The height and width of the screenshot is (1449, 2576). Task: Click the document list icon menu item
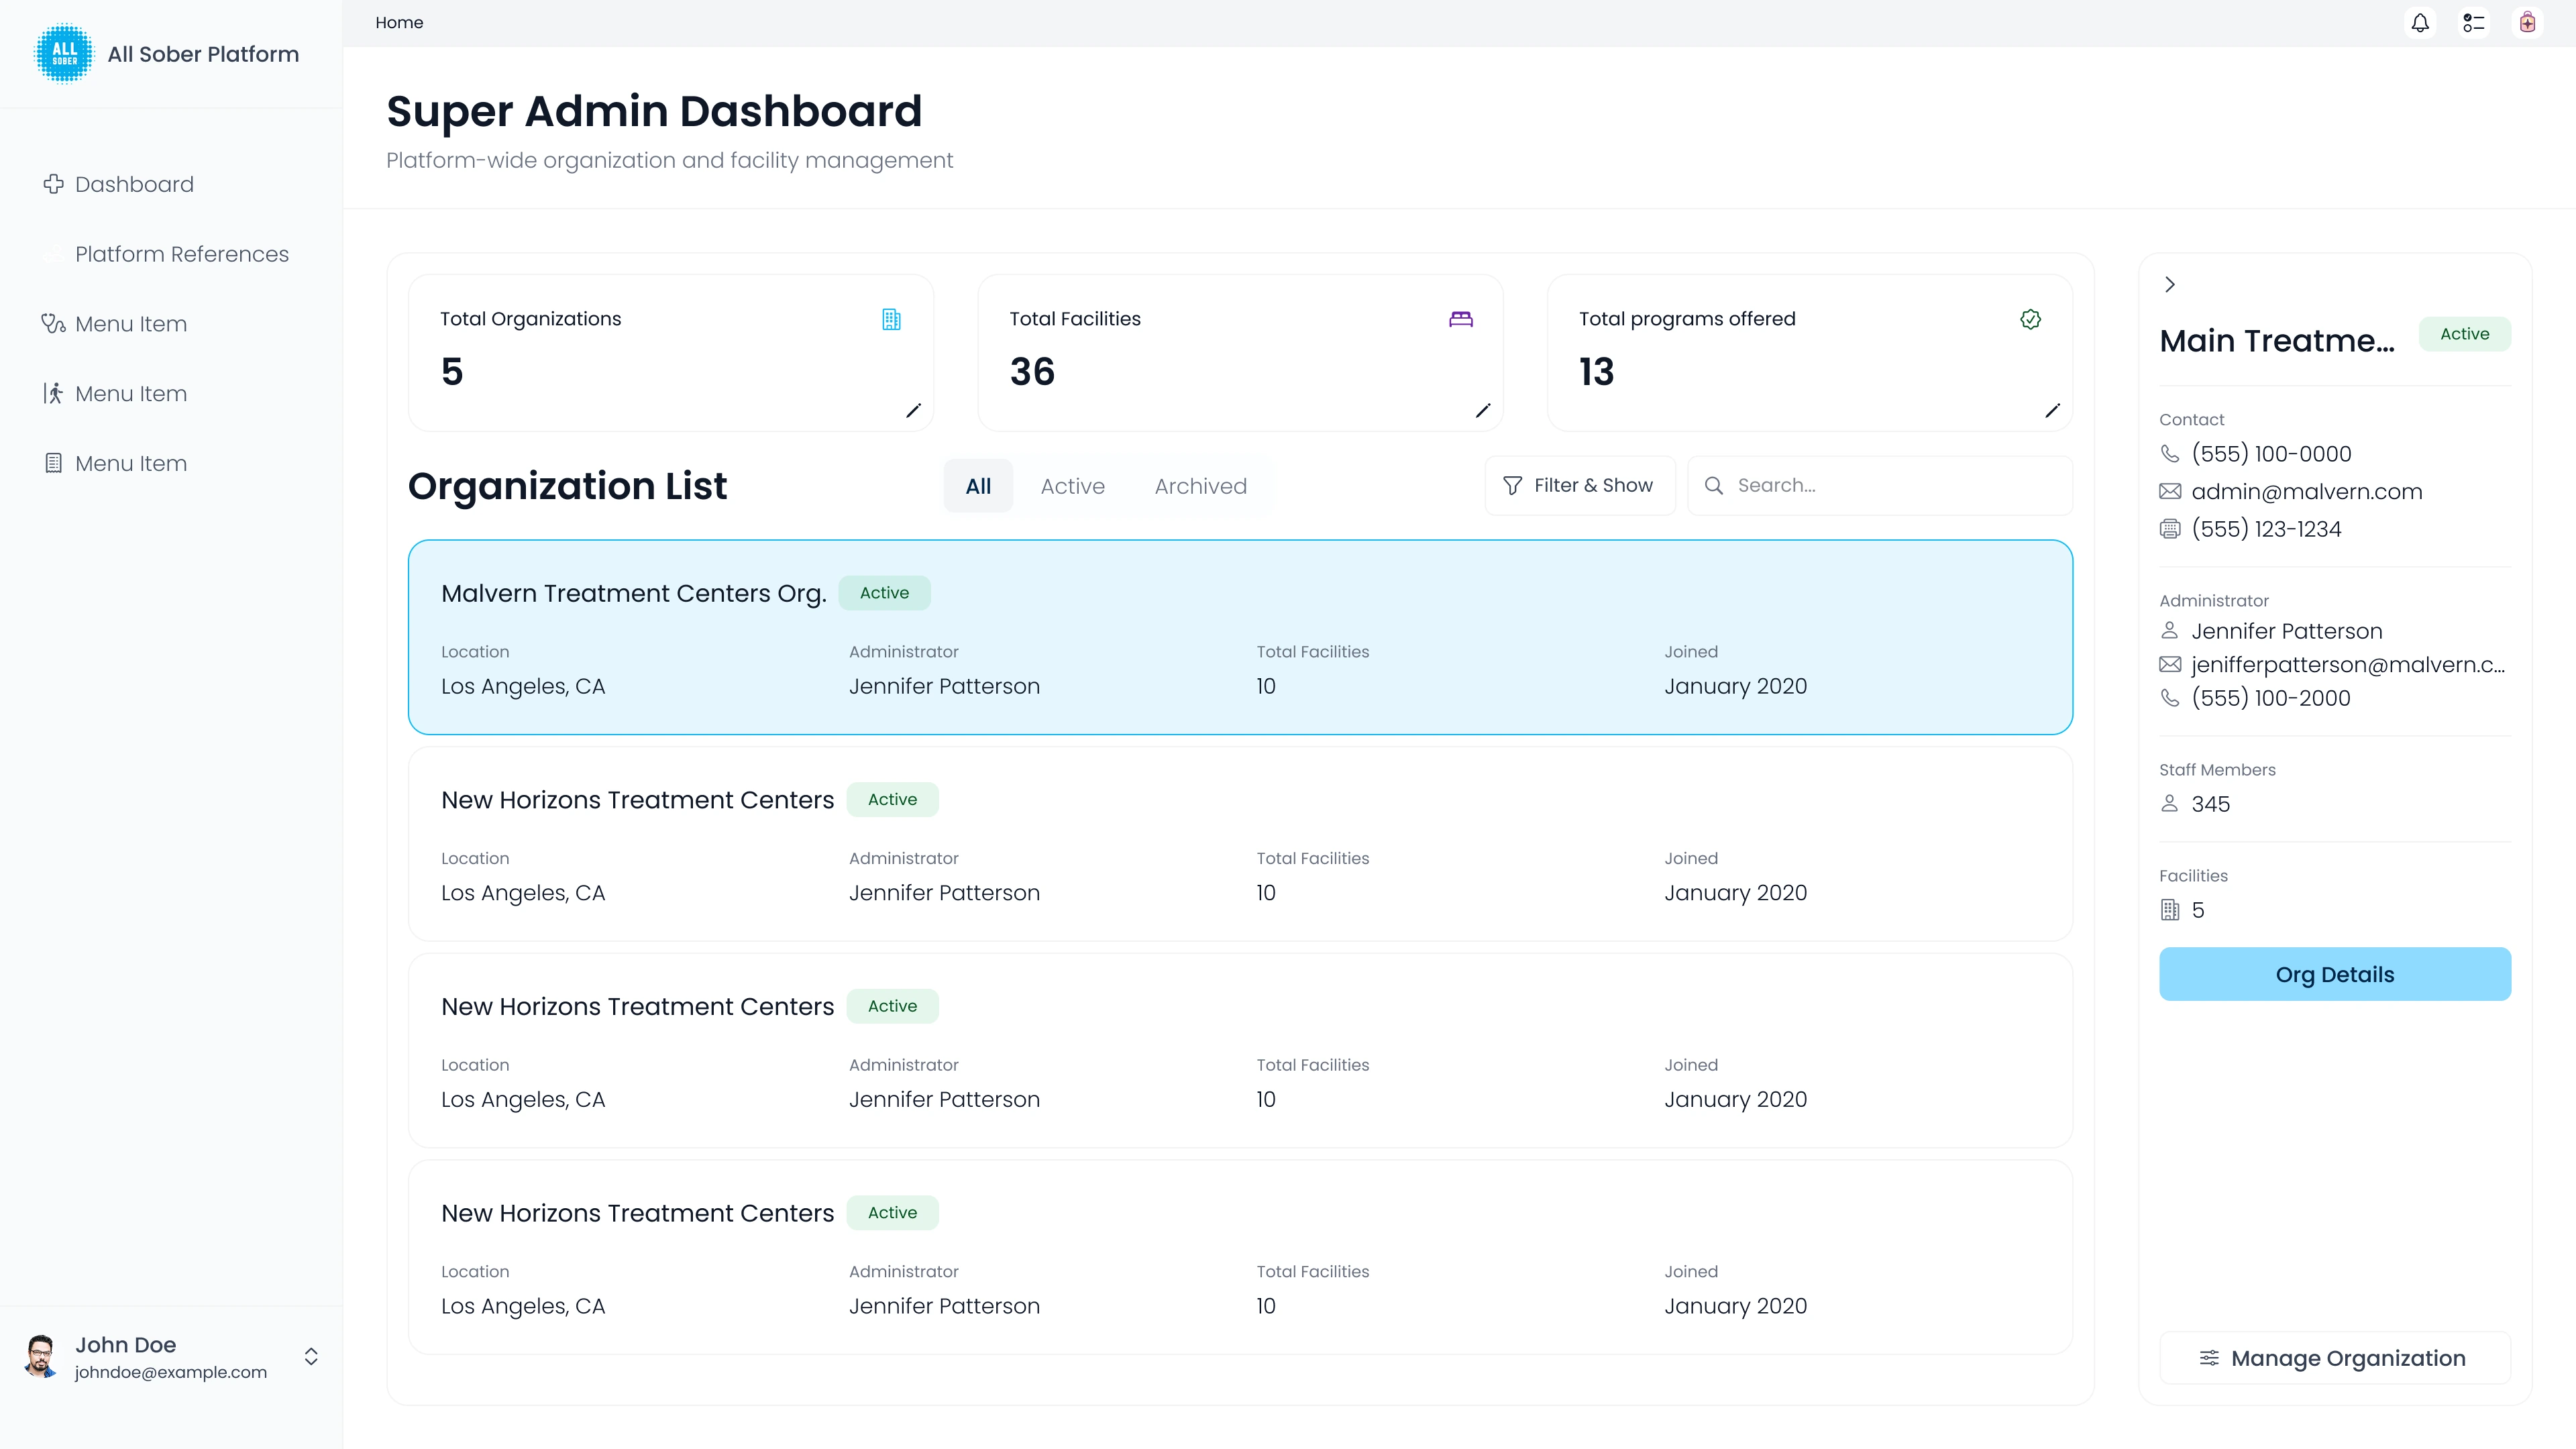[x=53, y=463]
